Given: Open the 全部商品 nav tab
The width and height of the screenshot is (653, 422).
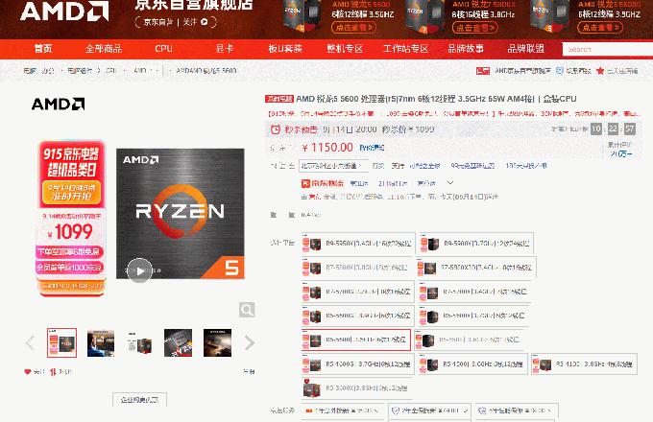Looking at the screenshot, I should 104,49.
